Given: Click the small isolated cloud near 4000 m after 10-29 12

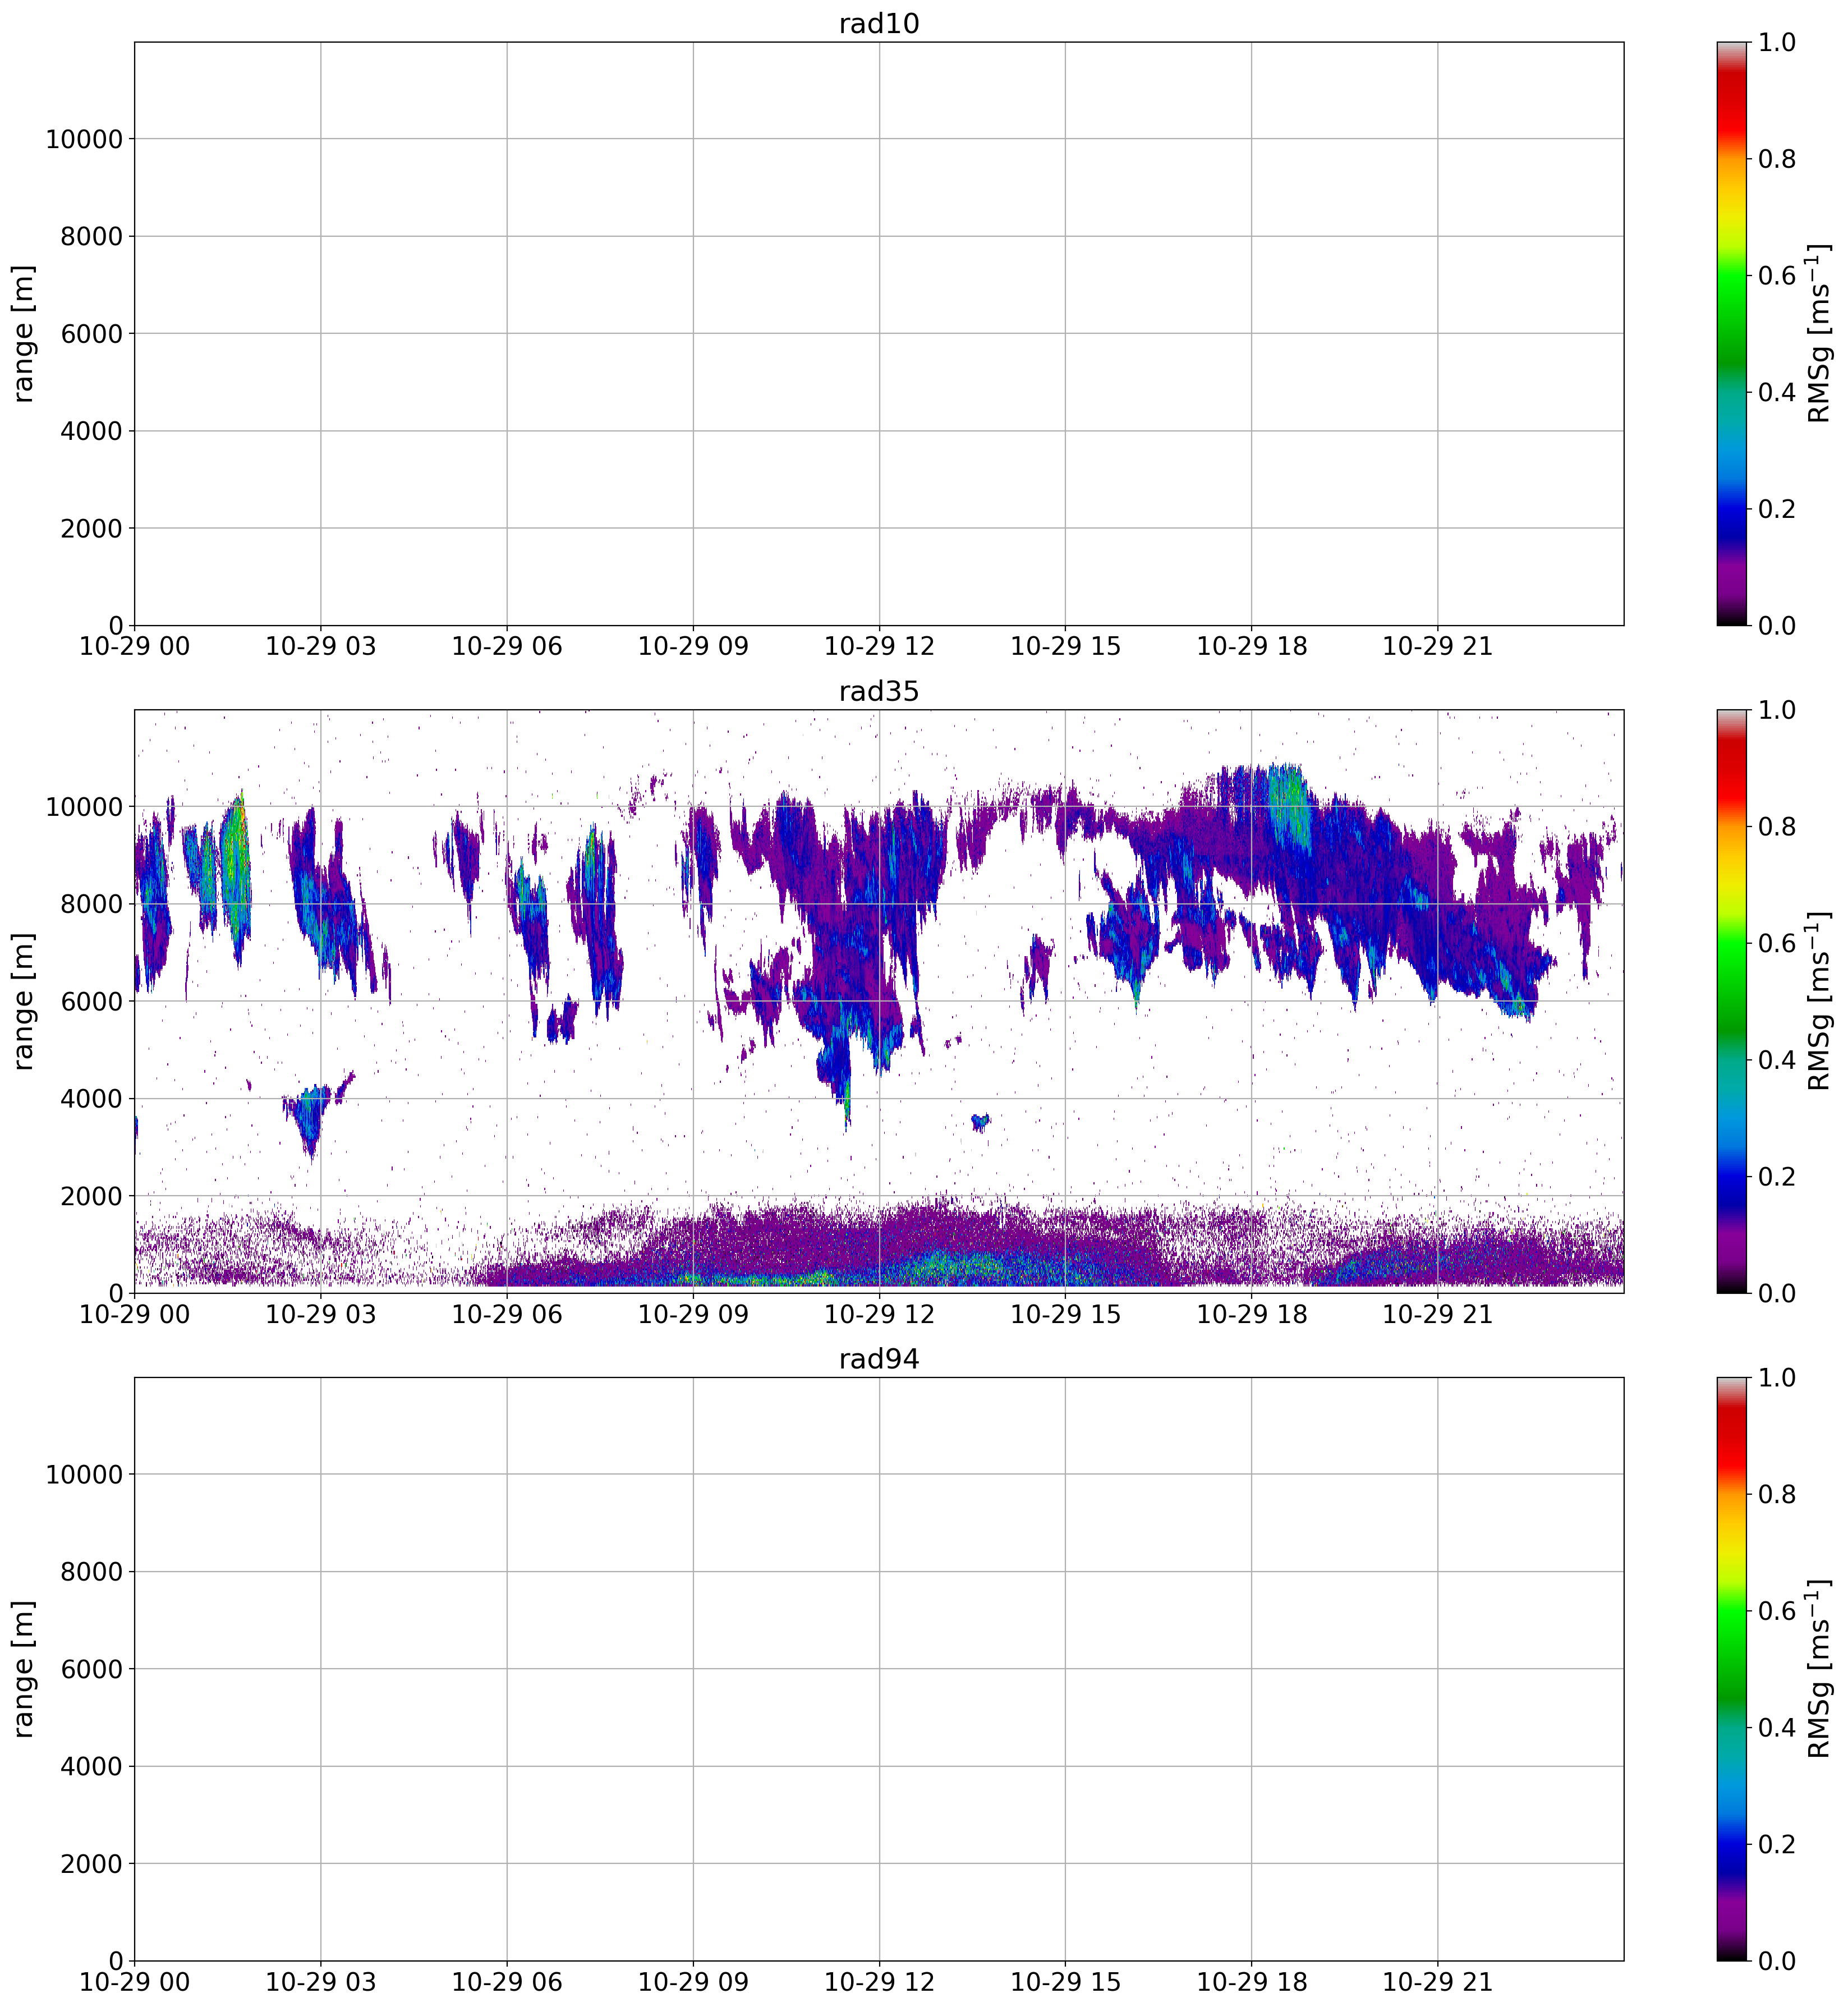Looking at the screenshot, I should tap(980, 1122).
